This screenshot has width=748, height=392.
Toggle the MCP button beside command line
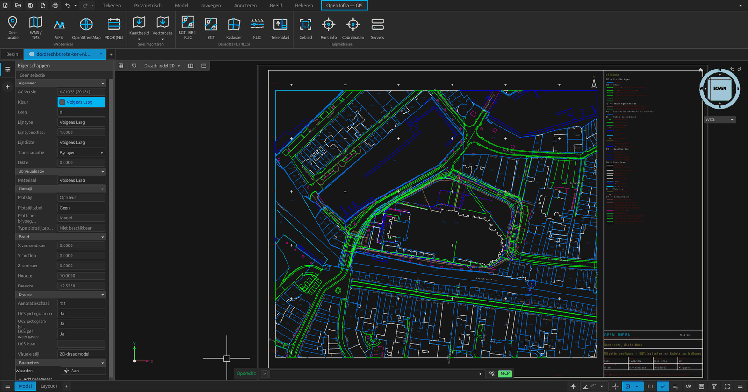click(x=505, y=373)
